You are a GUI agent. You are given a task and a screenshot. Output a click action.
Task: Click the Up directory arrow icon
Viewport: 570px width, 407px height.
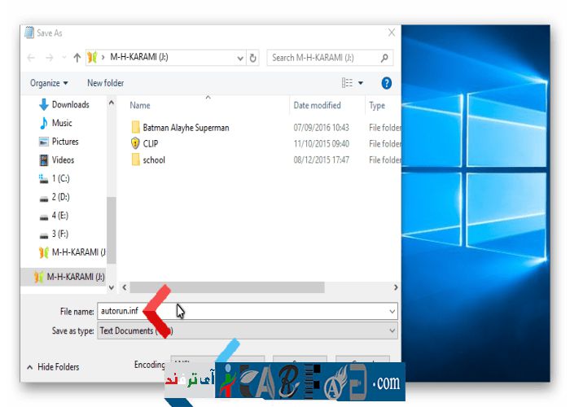pos(77,58)
